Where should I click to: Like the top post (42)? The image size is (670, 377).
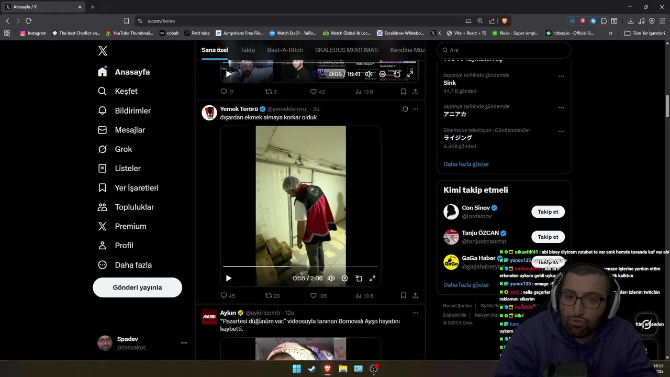coord(317,92)
